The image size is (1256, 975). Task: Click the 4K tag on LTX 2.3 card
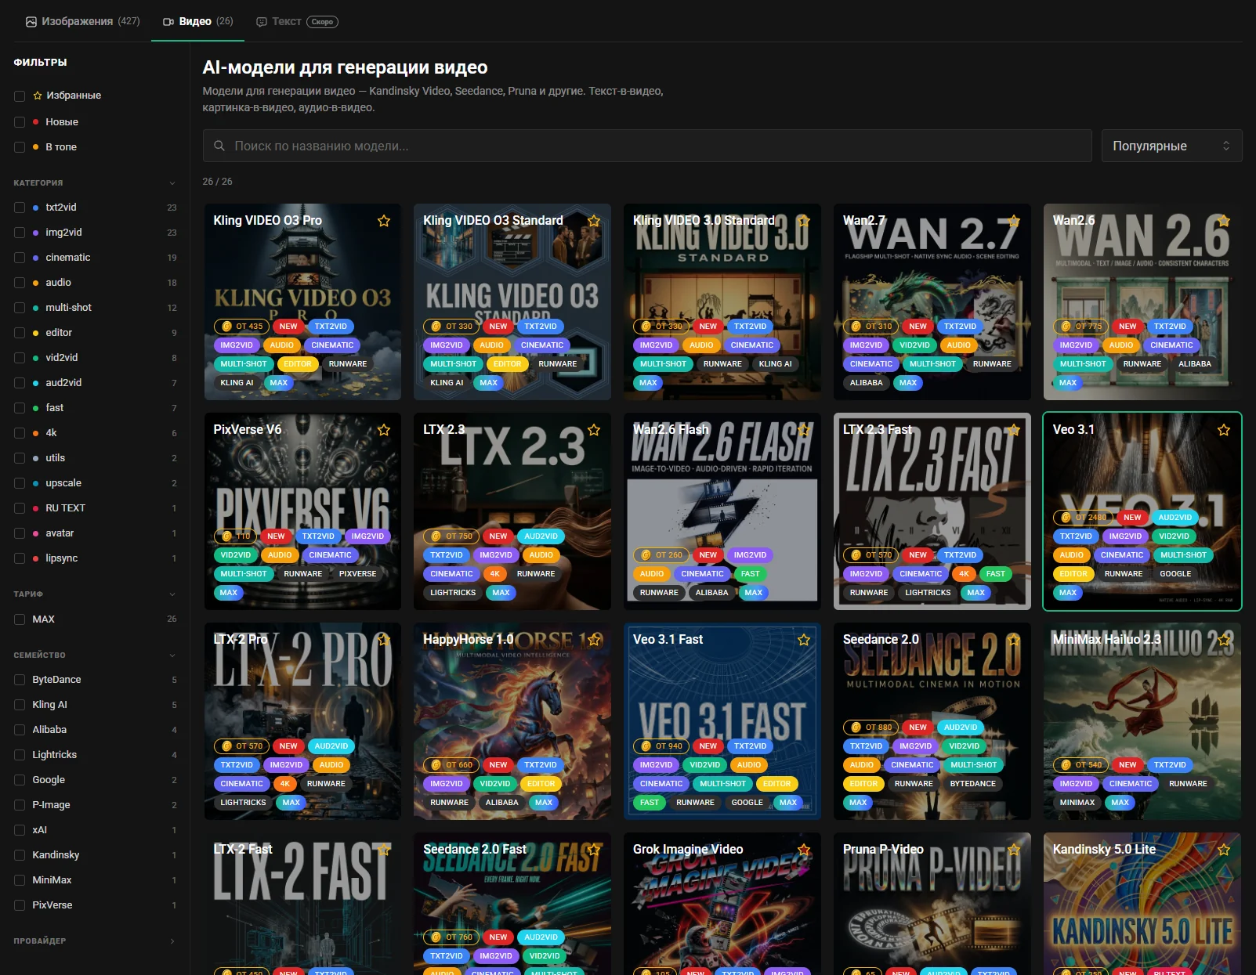point(495,574)
